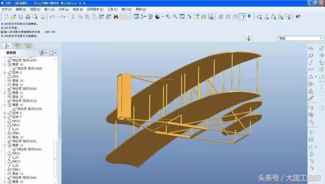This screenshot has width=325, height=184.
Task: Open a file via the folder icon
Action: (x=14, y=17)
